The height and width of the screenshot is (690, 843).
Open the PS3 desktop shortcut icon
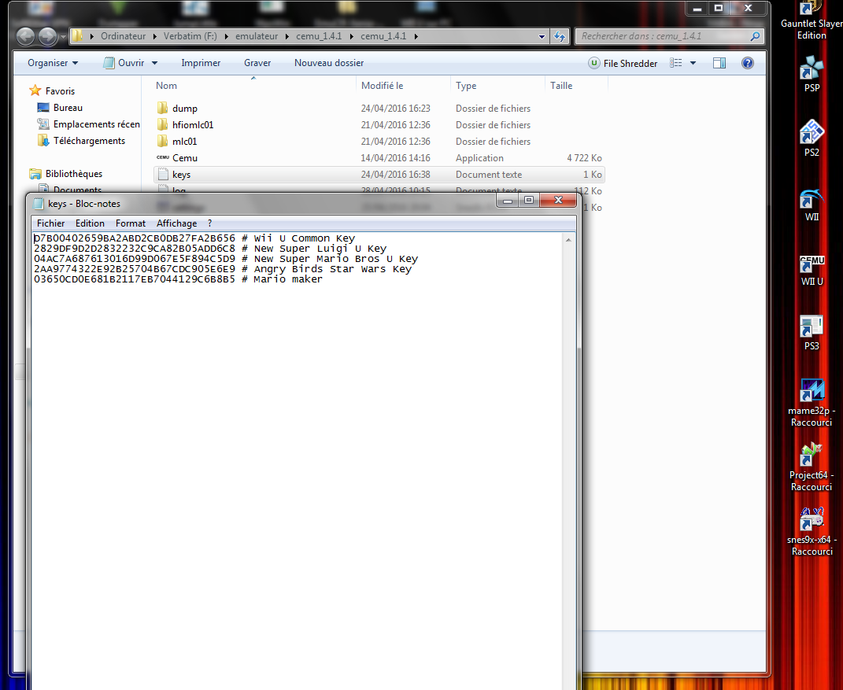pos(812,327)
